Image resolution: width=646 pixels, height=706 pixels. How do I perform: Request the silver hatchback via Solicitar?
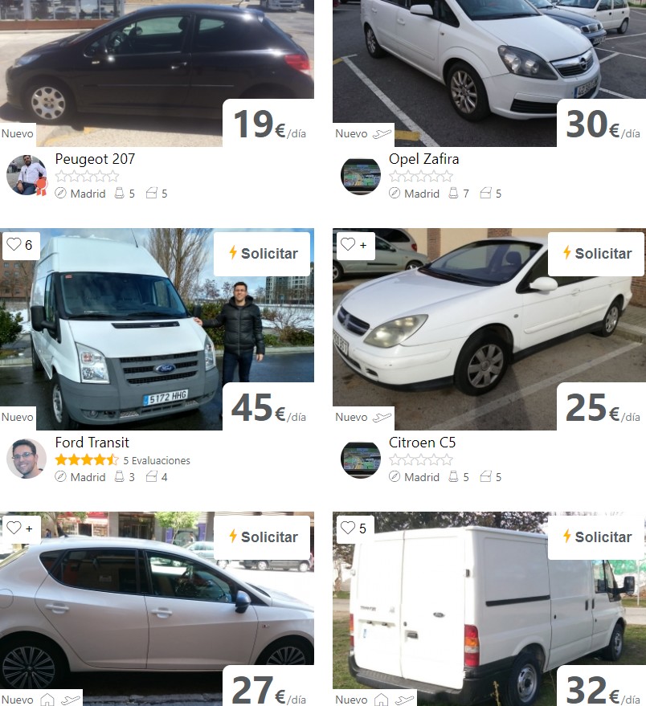263,537
